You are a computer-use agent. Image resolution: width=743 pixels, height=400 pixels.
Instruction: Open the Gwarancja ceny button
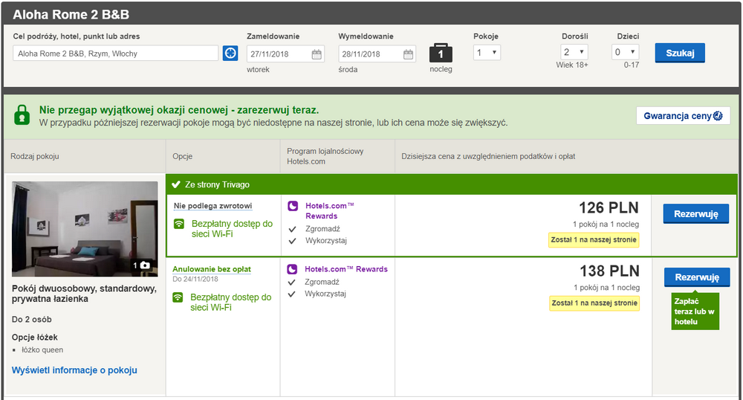tap(683, 116)
